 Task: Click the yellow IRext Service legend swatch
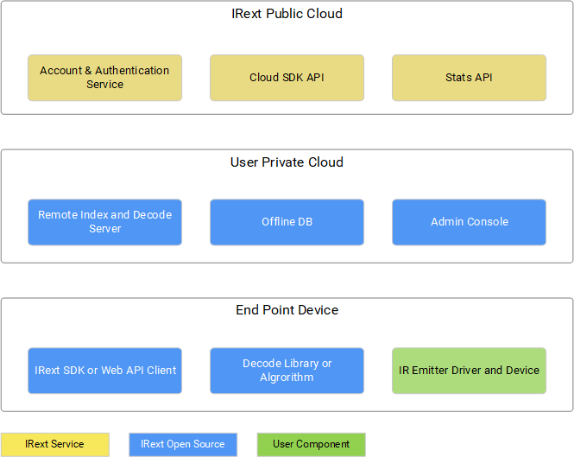point(54,444)
